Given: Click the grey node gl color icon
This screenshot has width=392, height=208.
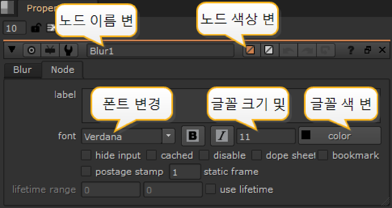Looking at the screenshot, I should (269, 50).
